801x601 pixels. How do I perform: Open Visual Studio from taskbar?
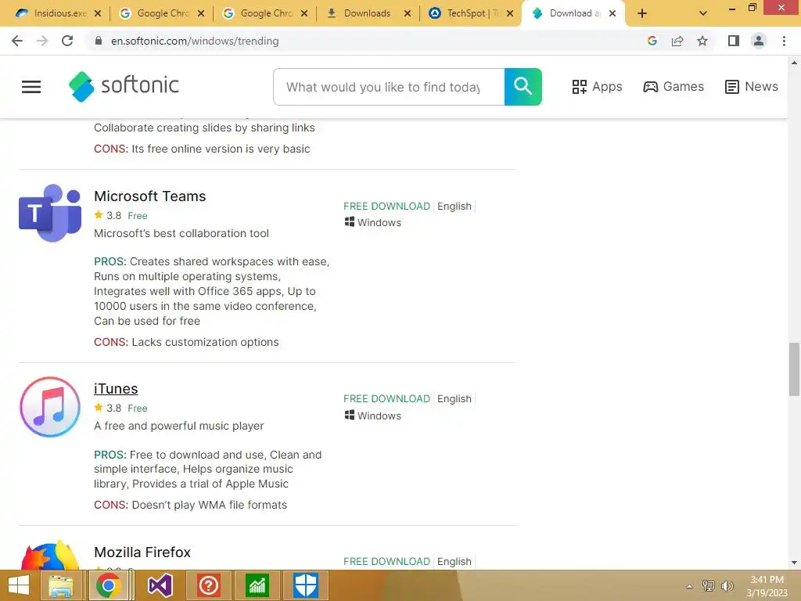(x=160, y=585)
